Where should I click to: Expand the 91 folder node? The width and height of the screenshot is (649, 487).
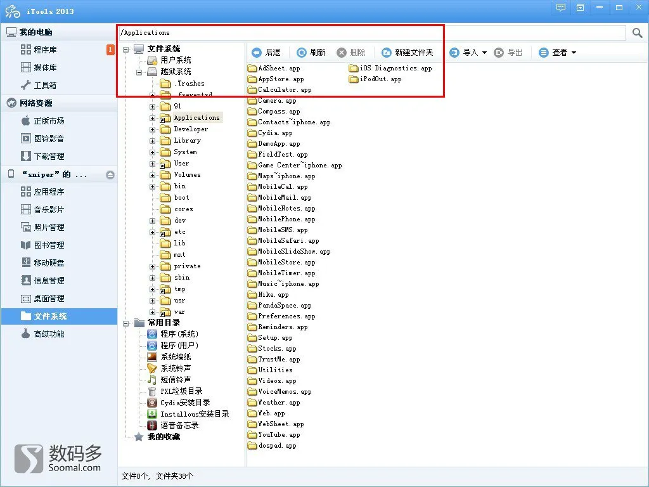click(x=152, y=107)
